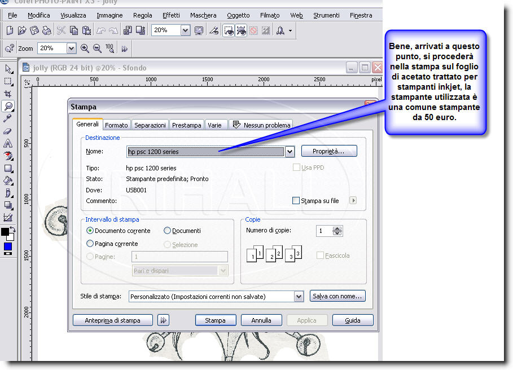Click the Numero di copie field

pyautogui.click(x=325, y=231)
